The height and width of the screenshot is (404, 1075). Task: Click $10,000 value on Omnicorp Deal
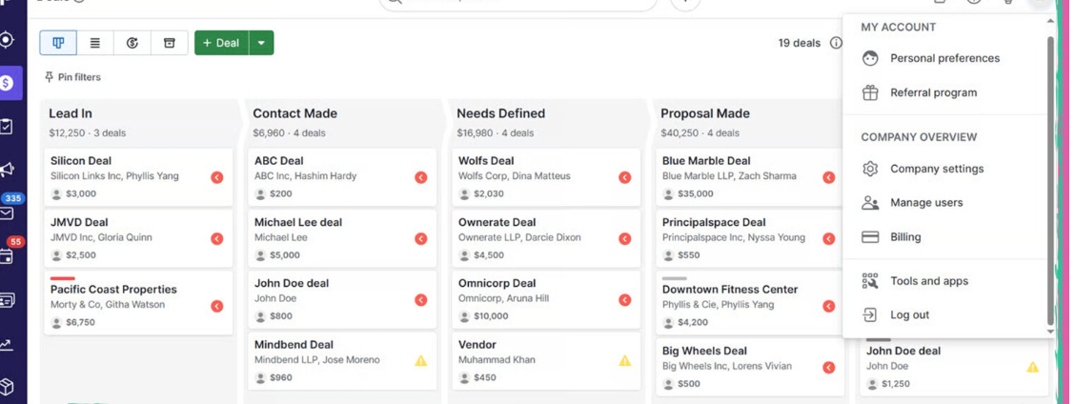pyautogui.click(x=491, y=316)
